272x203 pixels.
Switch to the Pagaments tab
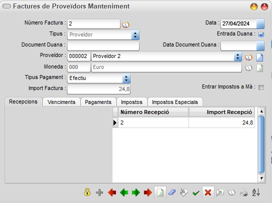tap(98, 102)
